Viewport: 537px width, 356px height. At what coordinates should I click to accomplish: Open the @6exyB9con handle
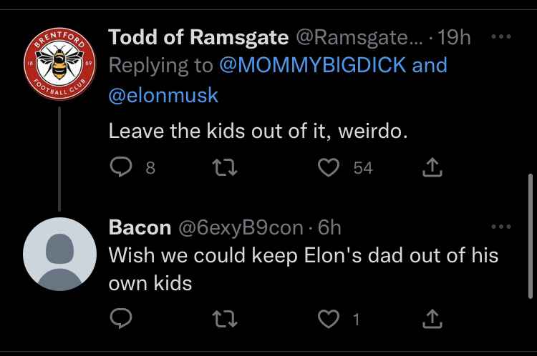point(240,227)
